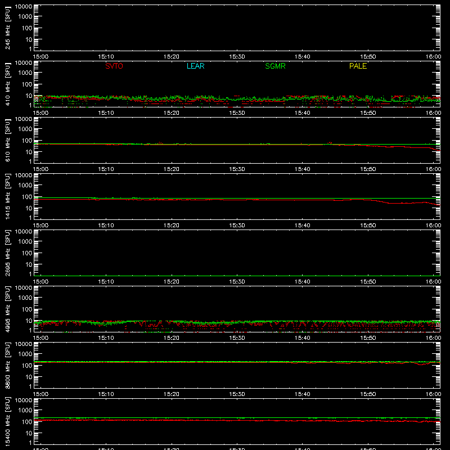Click the 4995 MHz [SFU] axis title

(x=8, y=309)
